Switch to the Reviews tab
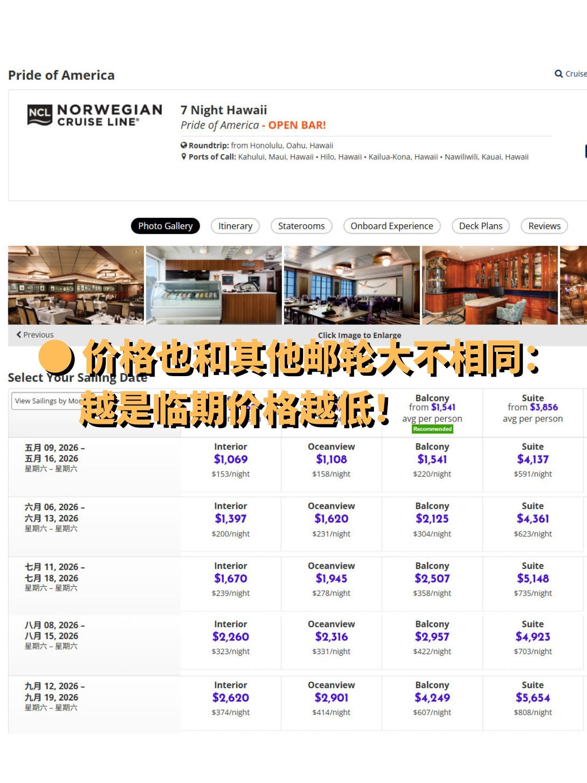Viewport: 587px width, 783px height. 544,226
